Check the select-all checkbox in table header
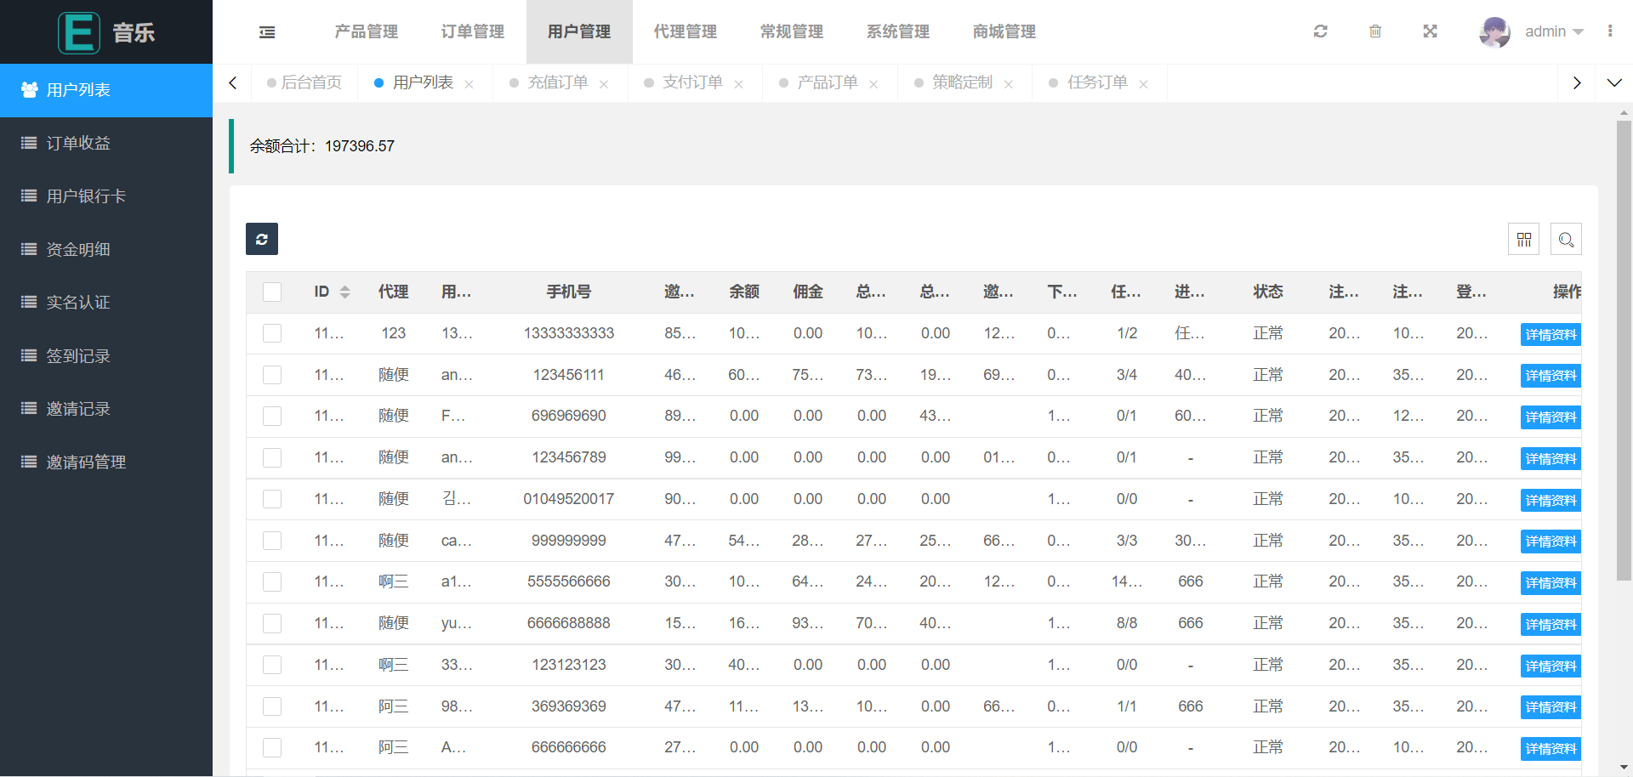This screenshot has height=777, width=1633. coord(272,292)
